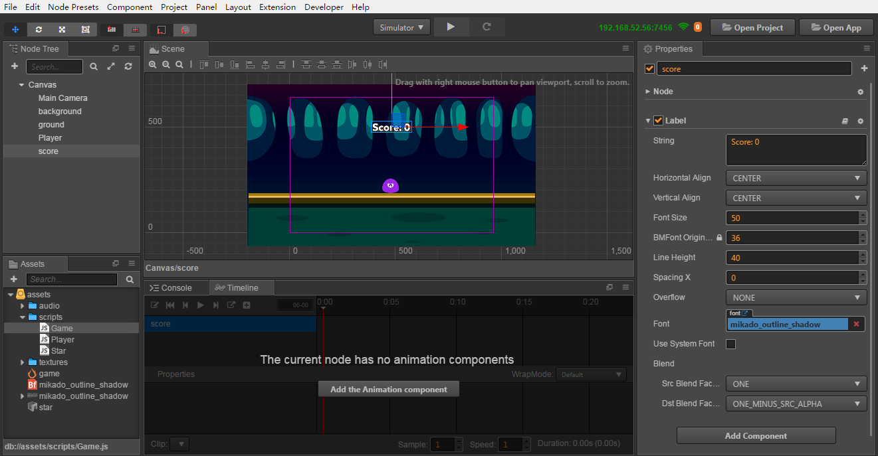The height and width of the screenshot is (456, 878).
Task: Expand the Node section in Properties
Action: click(648, 92)
